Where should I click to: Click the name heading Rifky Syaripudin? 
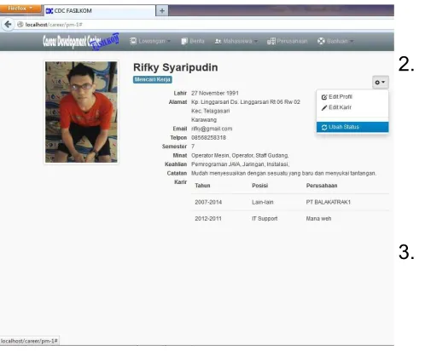[176, 67]
